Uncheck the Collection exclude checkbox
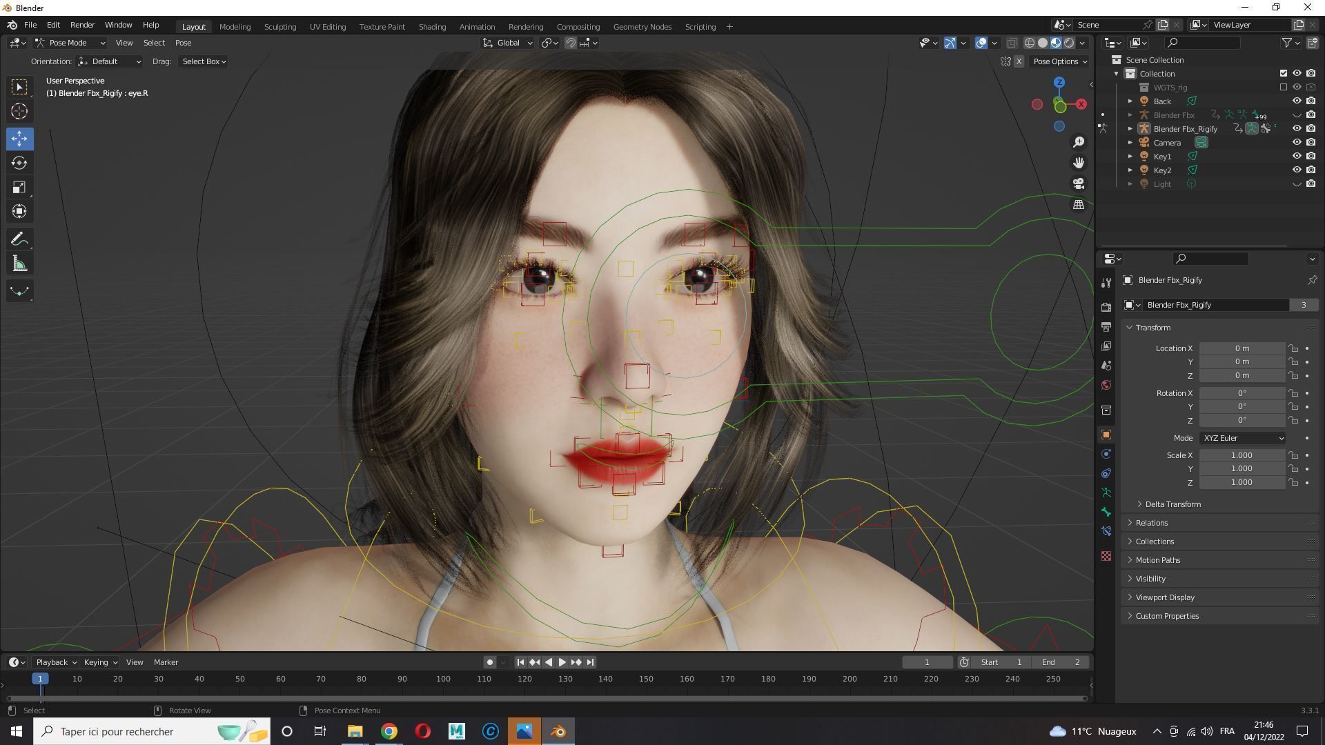The height and width of the screenshot is (745, 1325). (x=1284, y=73)
